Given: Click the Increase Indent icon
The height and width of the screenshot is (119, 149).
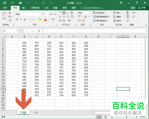Looking at the screenshot, I should pos(64,21).
